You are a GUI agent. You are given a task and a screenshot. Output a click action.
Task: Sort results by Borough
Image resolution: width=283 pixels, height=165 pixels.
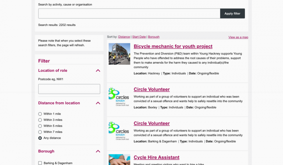(154, 37)
